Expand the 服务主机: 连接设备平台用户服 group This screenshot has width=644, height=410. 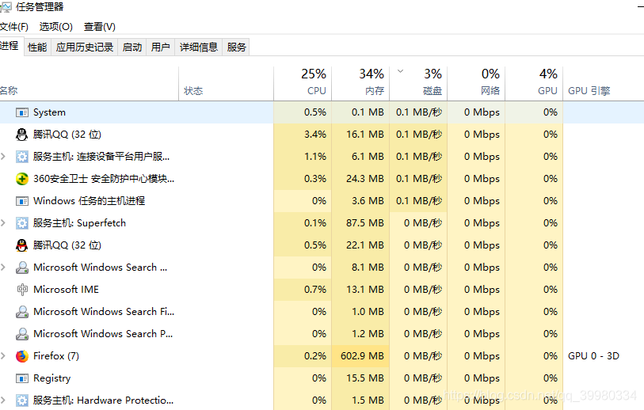[3, 157]
